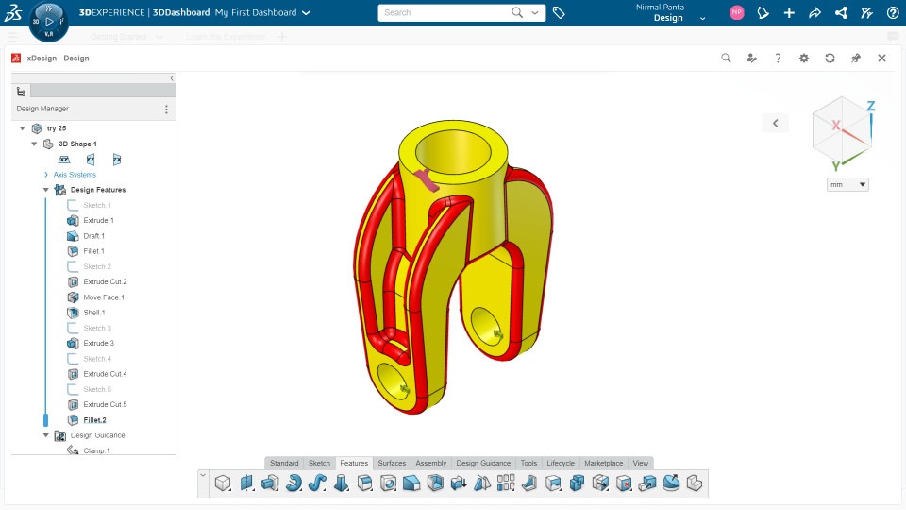
Task: Click the YZ plane icon
Action: pyautogui.click(x=91, y=160)
